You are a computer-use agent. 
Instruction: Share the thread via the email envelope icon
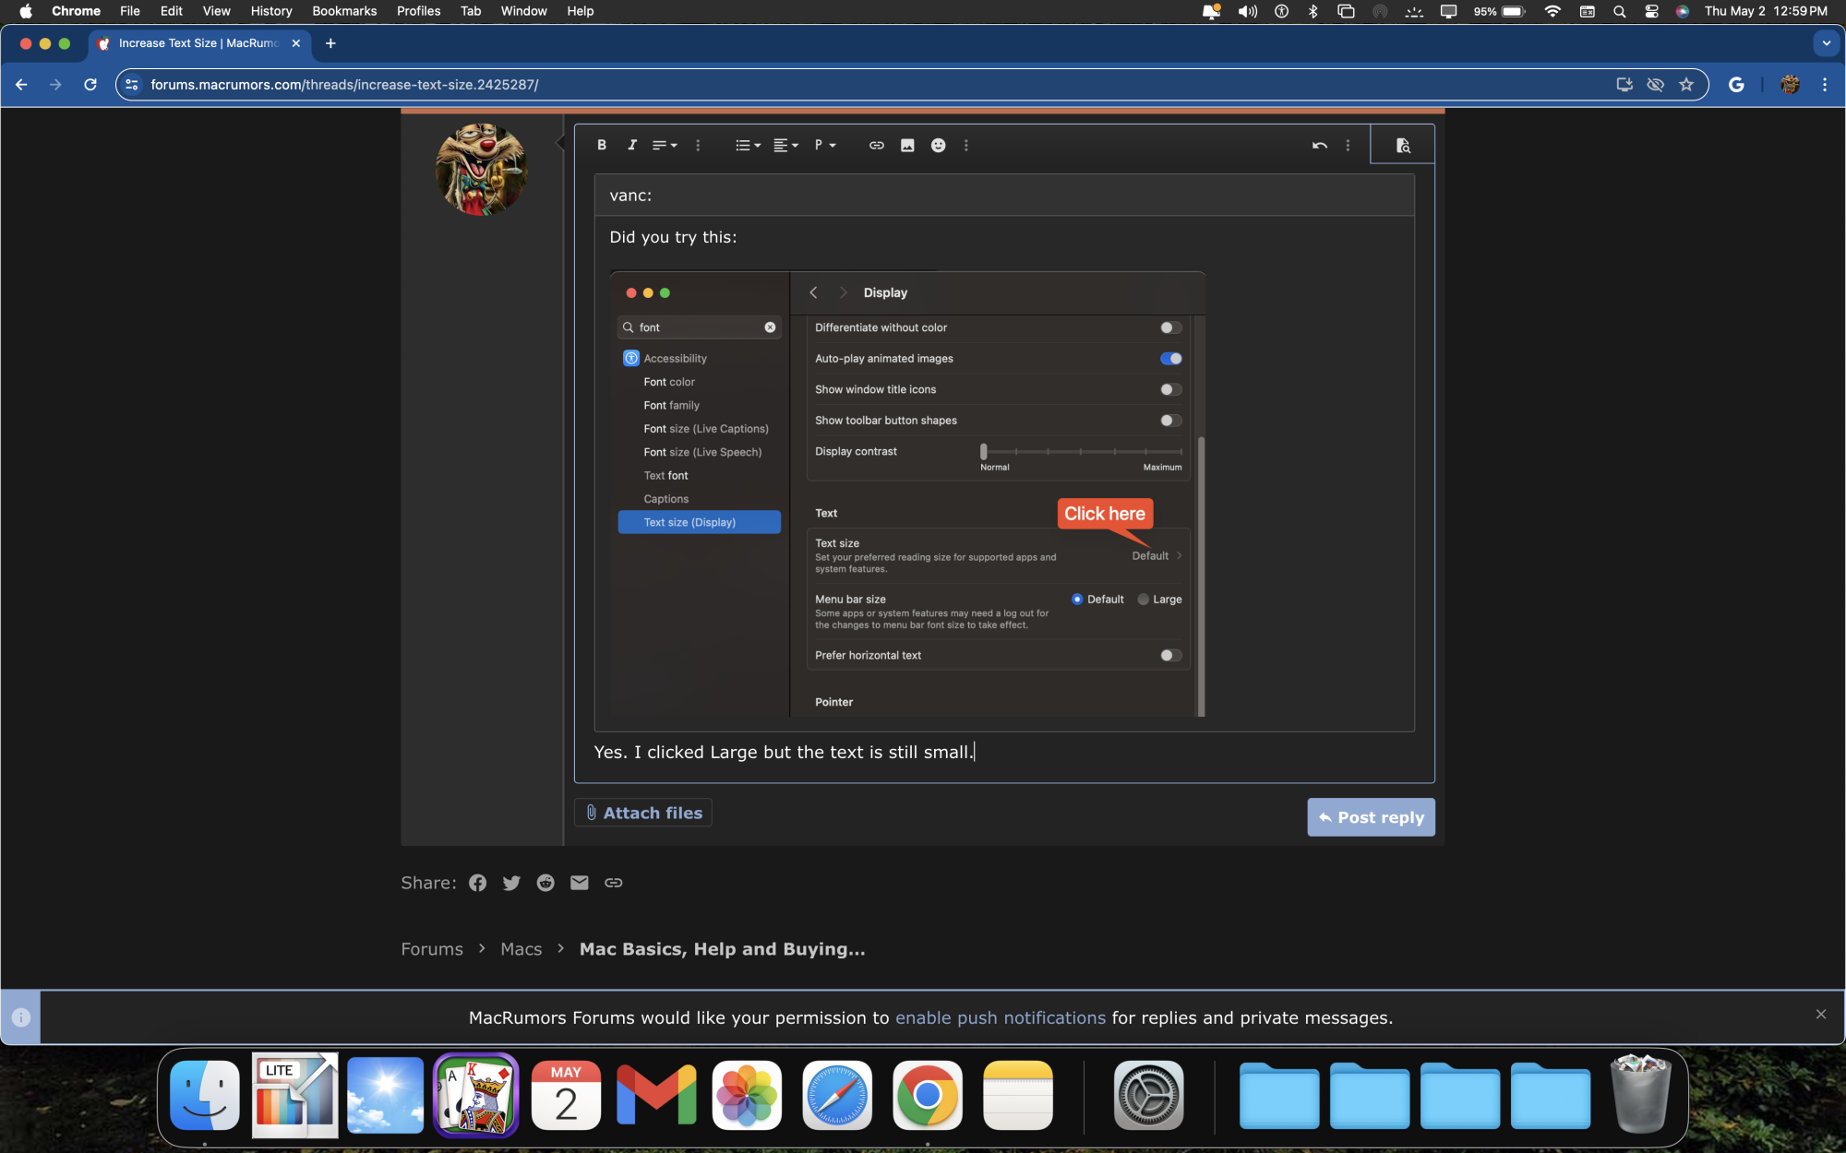pyautogui.click(x=579, y=883)
